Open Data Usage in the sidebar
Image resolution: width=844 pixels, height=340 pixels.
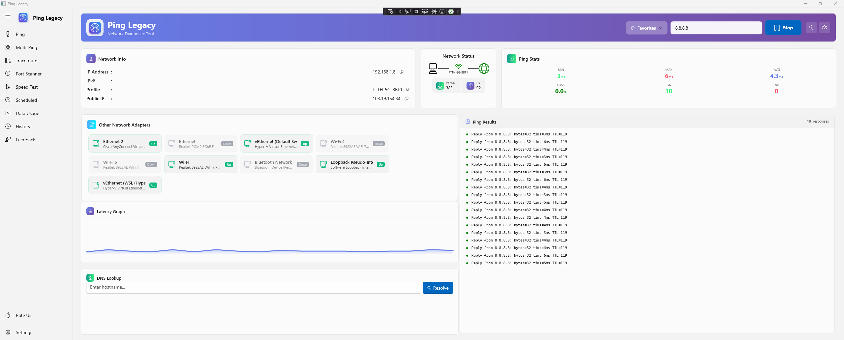[x=36, y=113]
